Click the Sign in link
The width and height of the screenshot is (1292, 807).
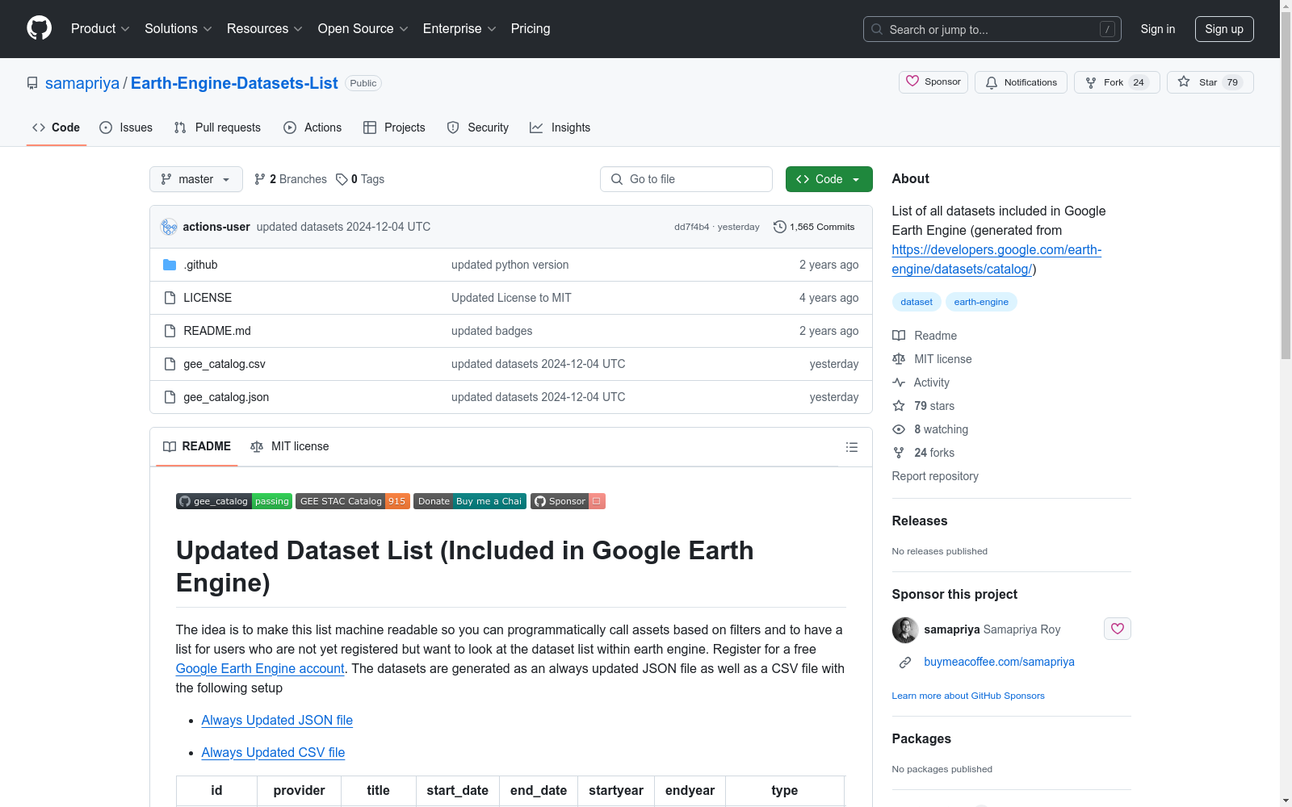pyautogui.click(x=1158, y=29)
